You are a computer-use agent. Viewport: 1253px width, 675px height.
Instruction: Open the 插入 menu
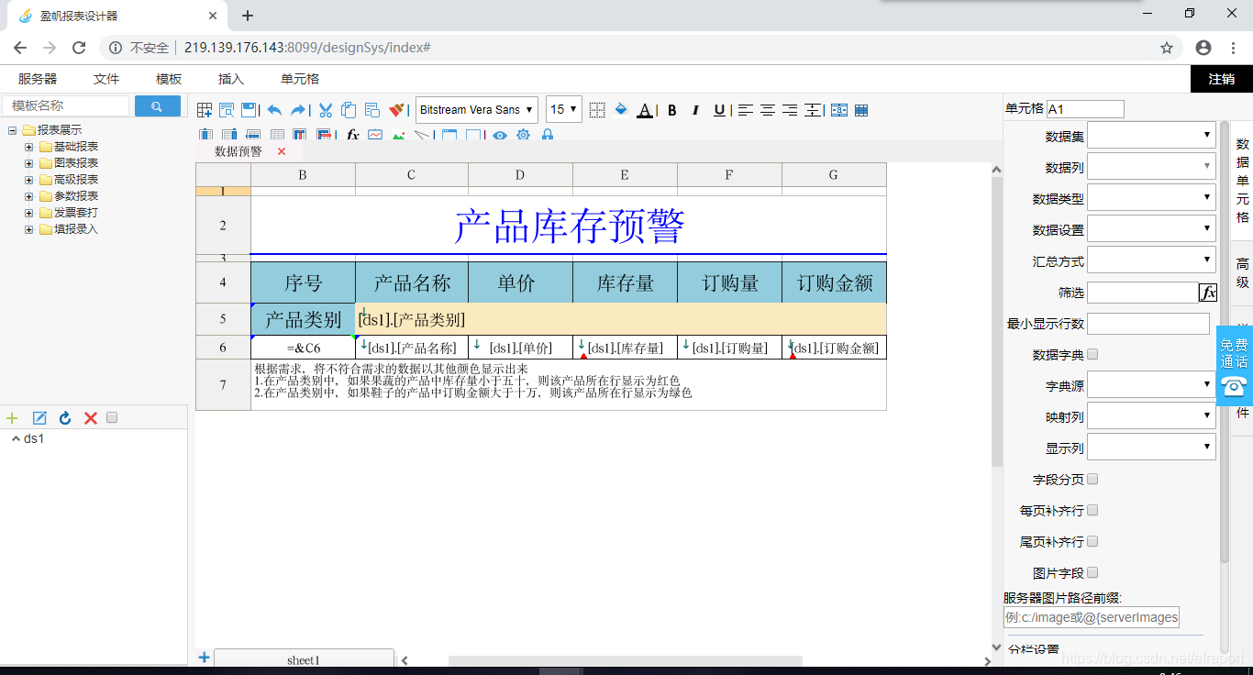(x=231, y=80)
